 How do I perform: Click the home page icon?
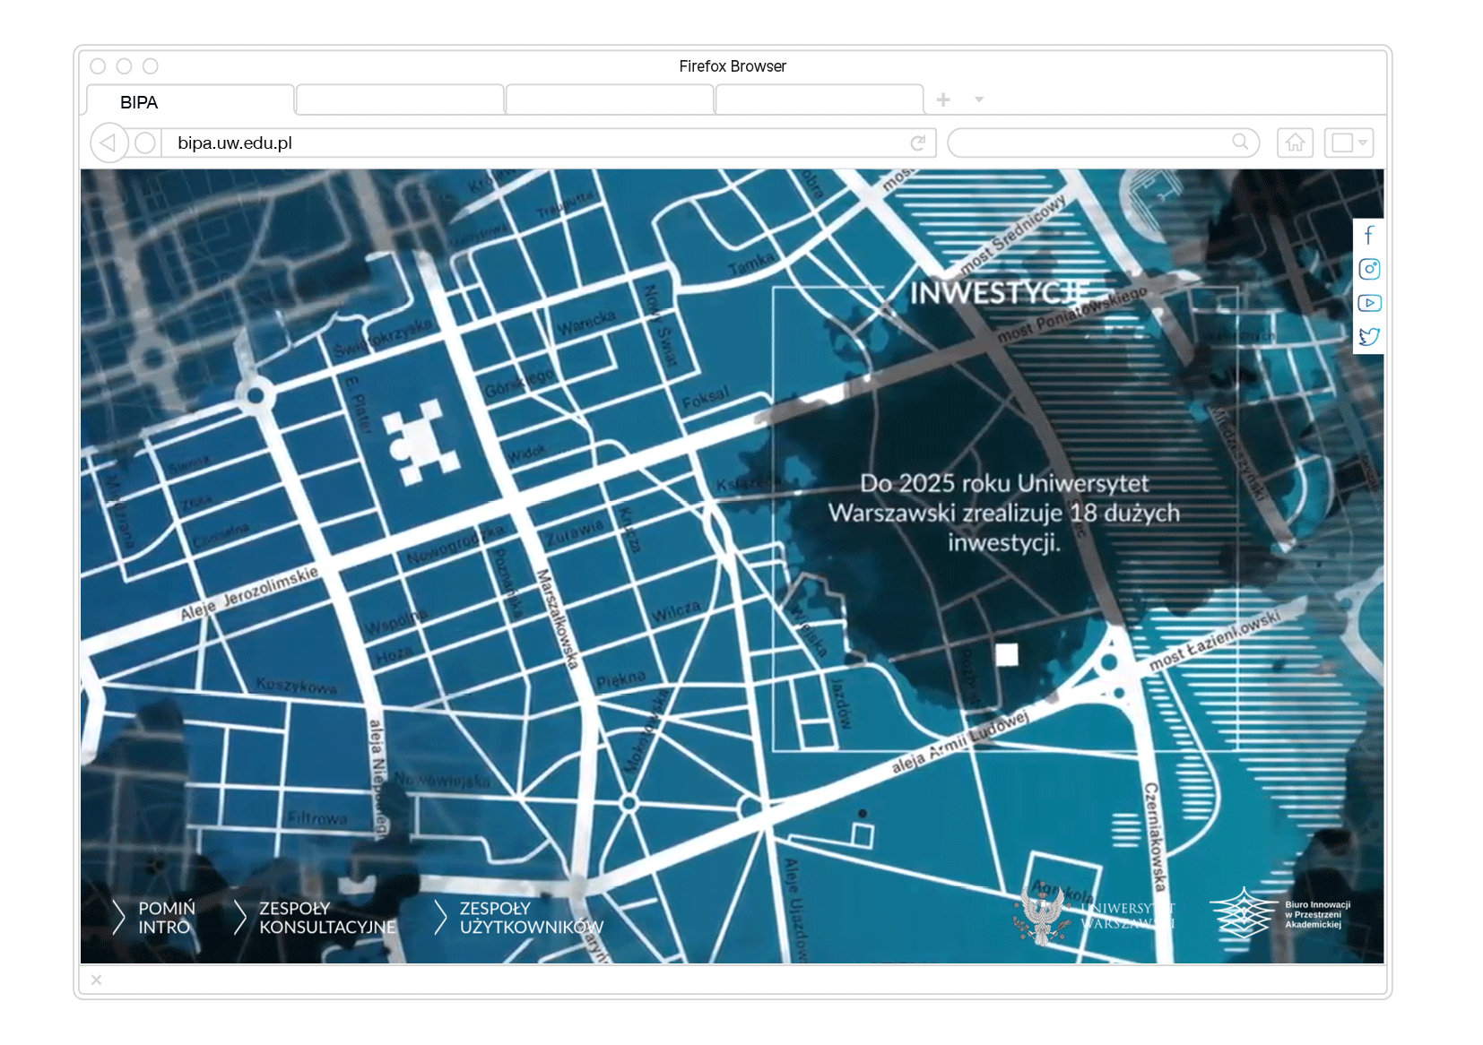tap(1295, 142)
